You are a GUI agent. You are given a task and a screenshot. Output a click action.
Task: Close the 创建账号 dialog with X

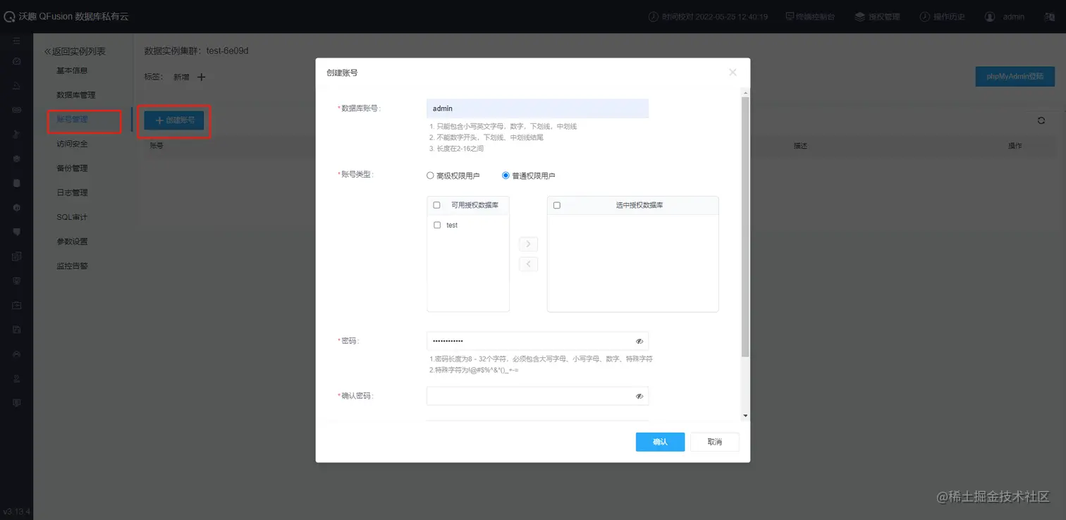coord(733,72)
